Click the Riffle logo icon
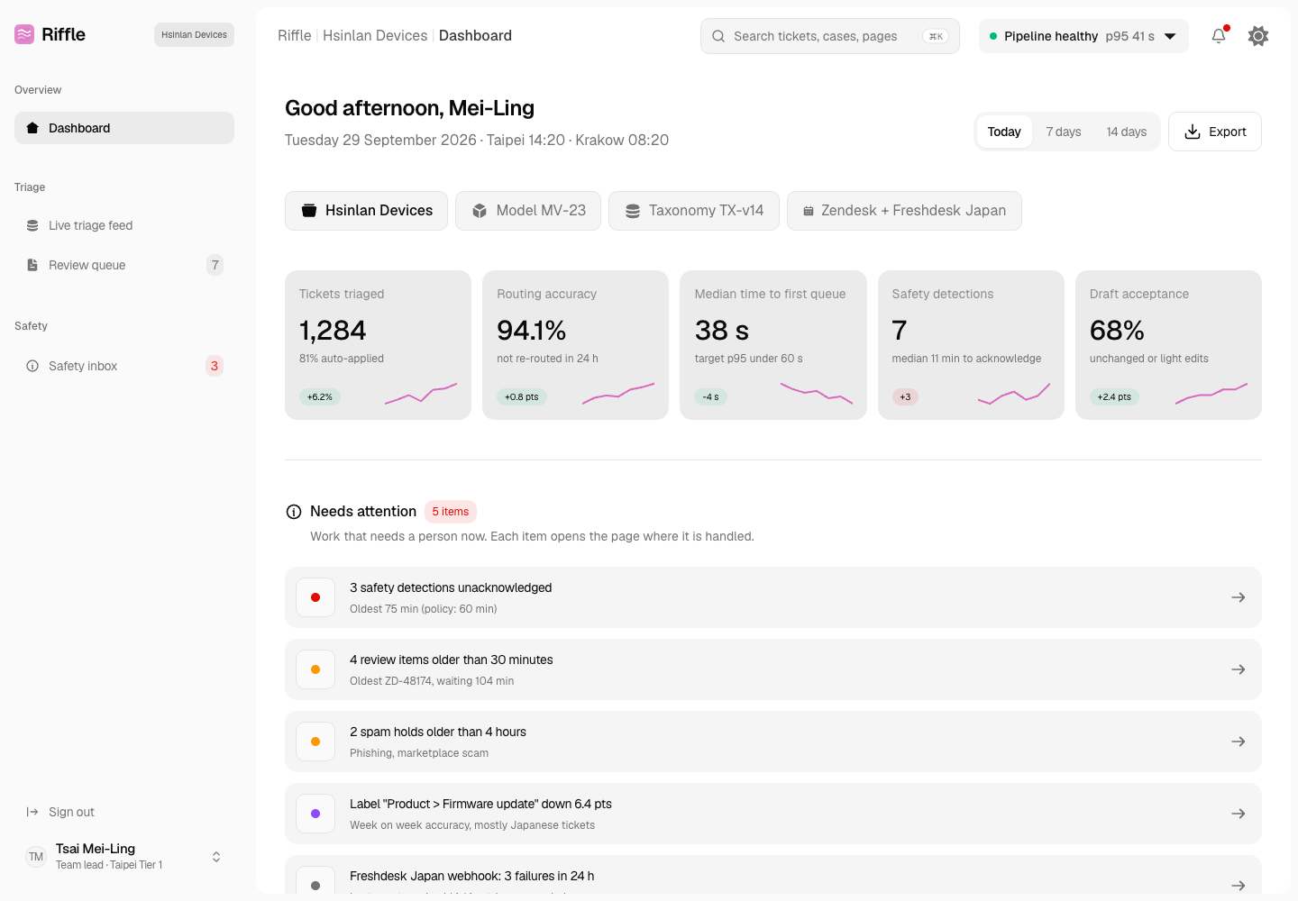Image resolution: width=1298 pixels, height=901 pixels. coord(24,34)
